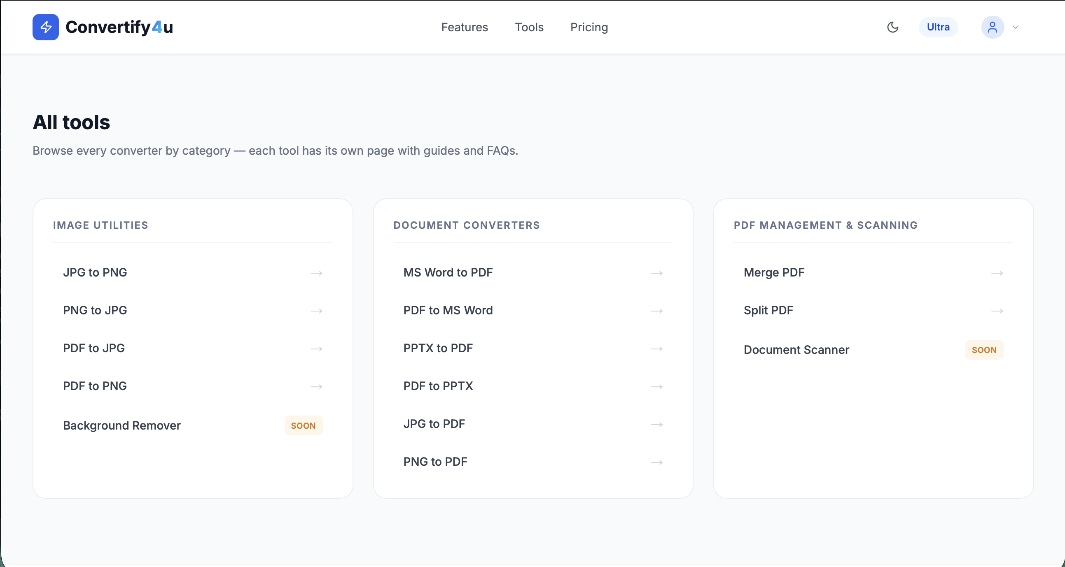Screen dimensions: 1065x567
Task: Click the SOON badge on Background Remover
Action: tap(303, 426)
